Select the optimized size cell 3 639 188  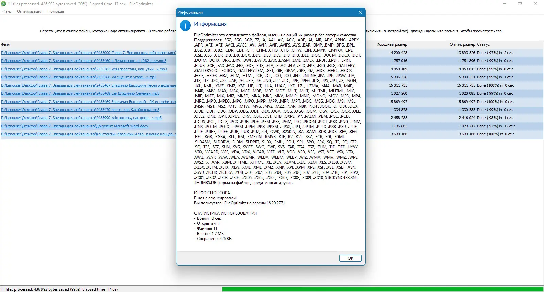[x=467, y=134]
